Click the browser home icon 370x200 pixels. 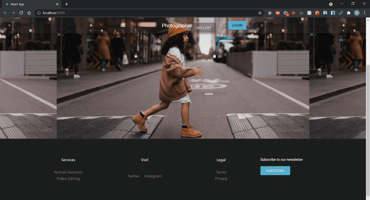[29, 13]
